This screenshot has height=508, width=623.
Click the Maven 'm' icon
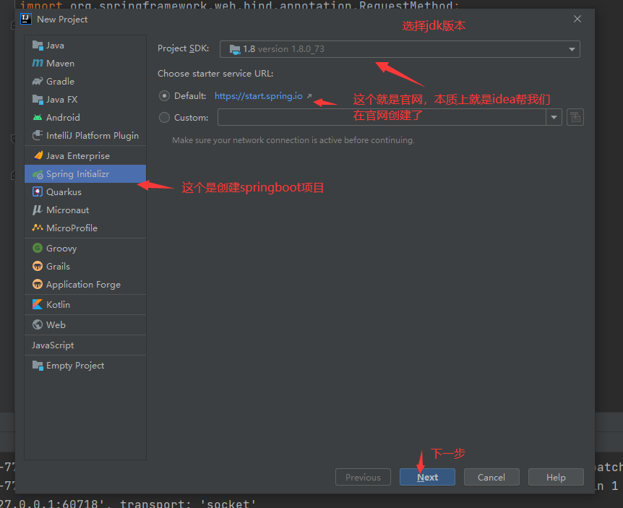click(38, 63)
